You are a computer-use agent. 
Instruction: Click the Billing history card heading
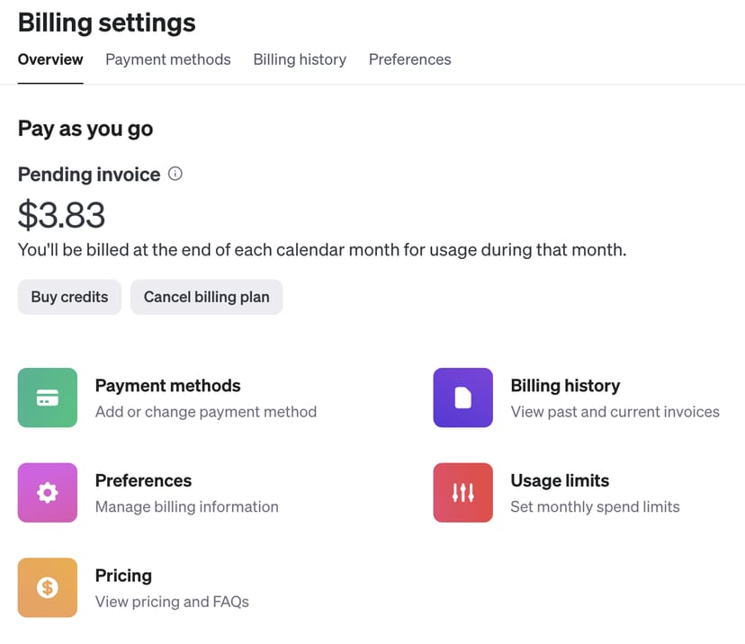tap(565, 386)
